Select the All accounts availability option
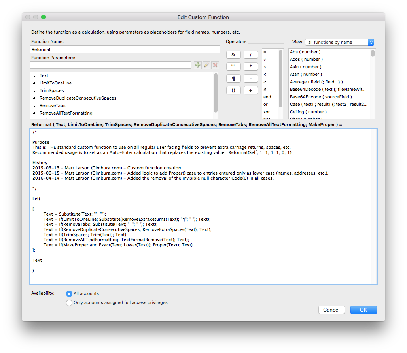This screenshot has height=353, width=407. click(x=69, y=293)
